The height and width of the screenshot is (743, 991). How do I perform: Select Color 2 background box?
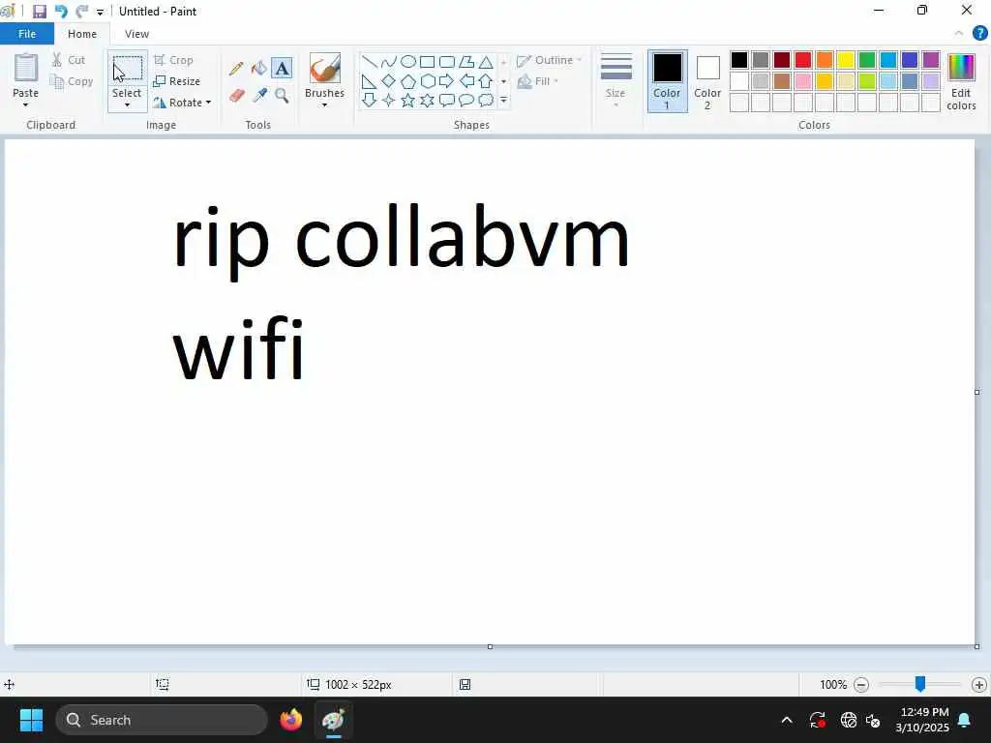tap(707, 81)
